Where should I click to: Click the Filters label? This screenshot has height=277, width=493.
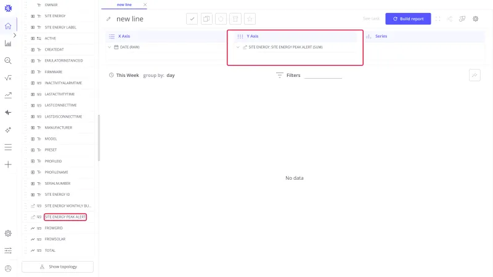click(x=293, y=75)
